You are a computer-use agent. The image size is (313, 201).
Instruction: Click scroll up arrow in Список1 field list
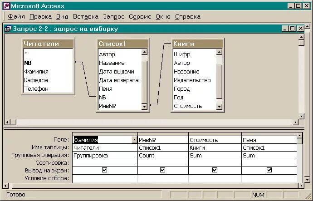click(x=144, y=52)
